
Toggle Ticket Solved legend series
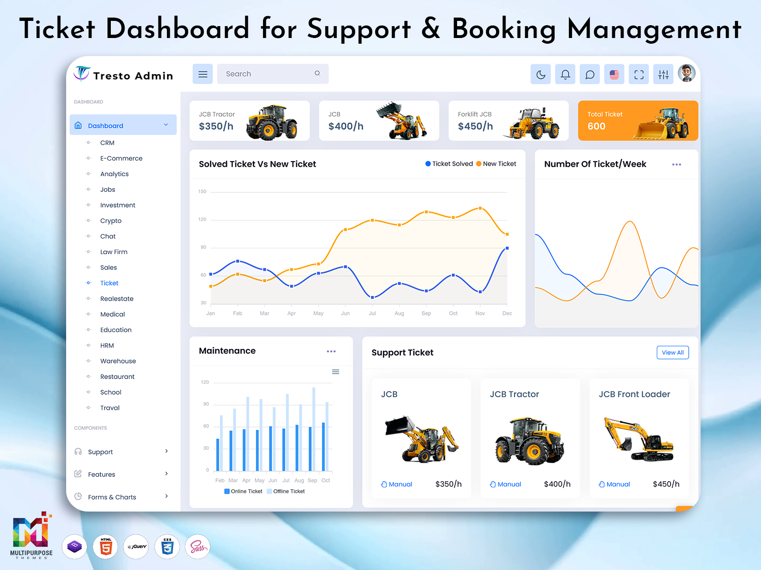click(449, 164)
